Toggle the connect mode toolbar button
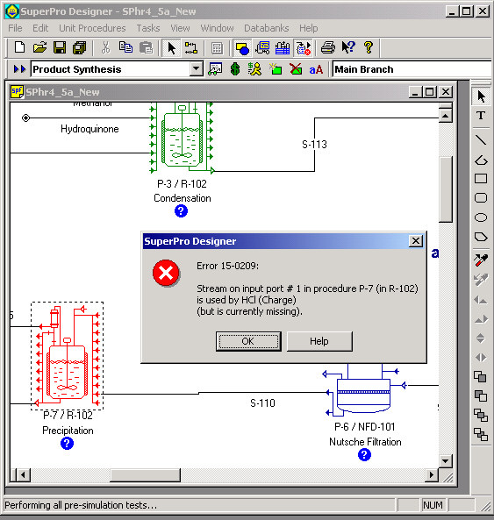The image size is (494, 520). [191, 47]
